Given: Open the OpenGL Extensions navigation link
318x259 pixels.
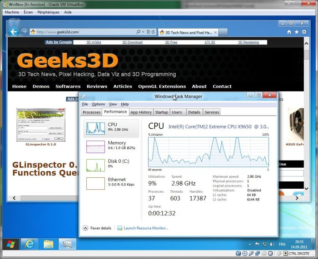Looking at the screenshot, I should (162, 86).
